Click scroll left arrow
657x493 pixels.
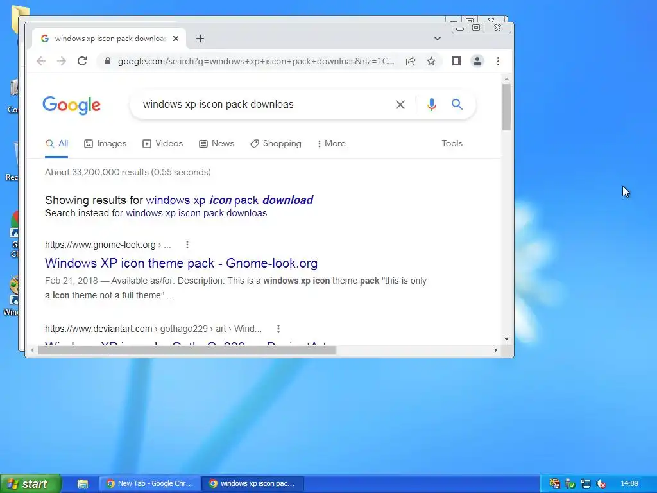point(32,350)
